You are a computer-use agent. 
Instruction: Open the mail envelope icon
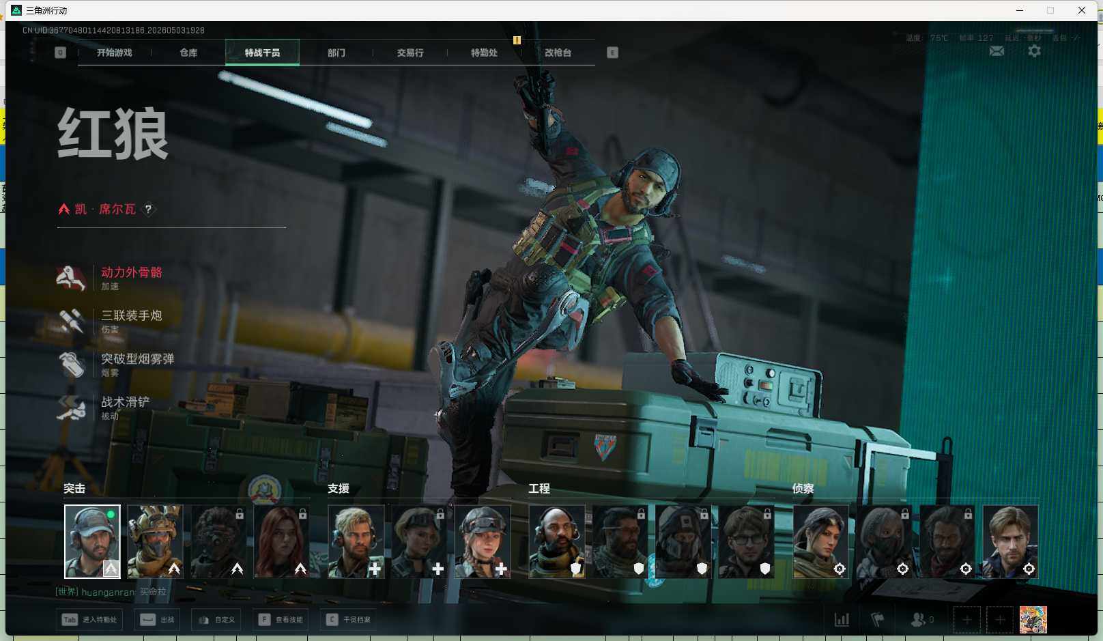pos(997,51)
